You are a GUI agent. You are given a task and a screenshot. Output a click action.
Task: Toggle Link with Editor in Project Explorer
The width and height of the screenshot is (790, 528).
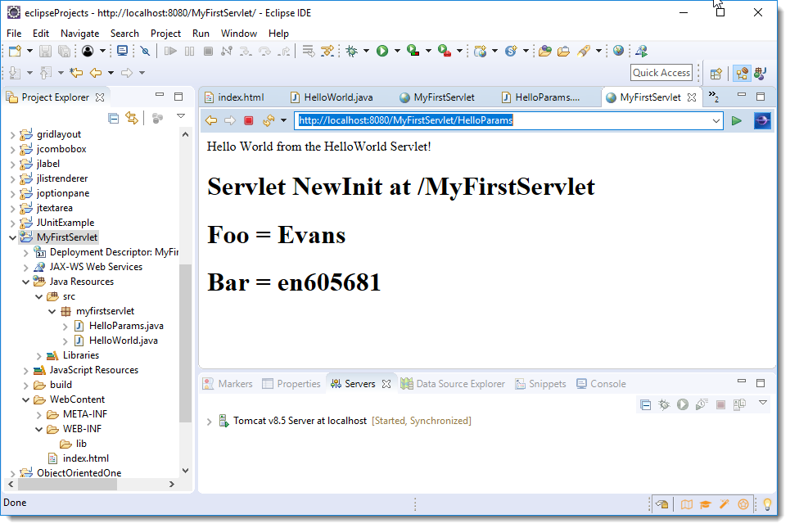pos(132,119)
